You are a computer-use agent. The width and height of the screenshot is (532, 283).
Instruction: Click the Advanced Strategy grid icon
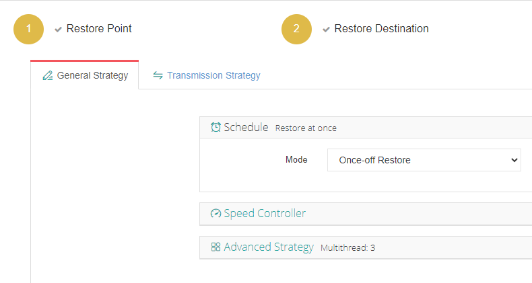(215, 247)
